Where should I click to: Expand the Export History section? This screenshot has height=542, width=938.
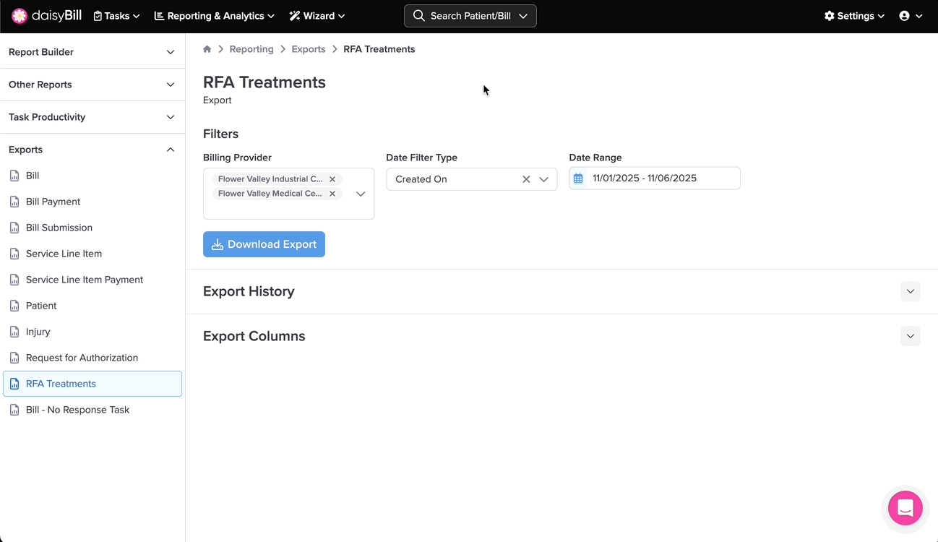(x=910, y=291)
